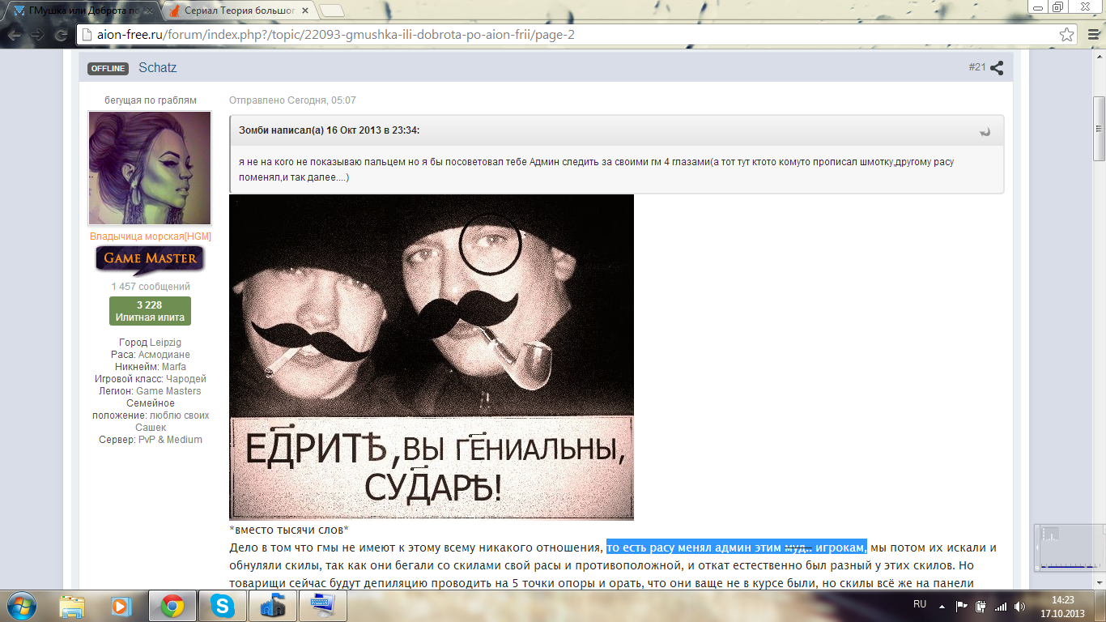Click the text 'Отправлено Сегодня, 05:07'

click(x=292, y=100)
